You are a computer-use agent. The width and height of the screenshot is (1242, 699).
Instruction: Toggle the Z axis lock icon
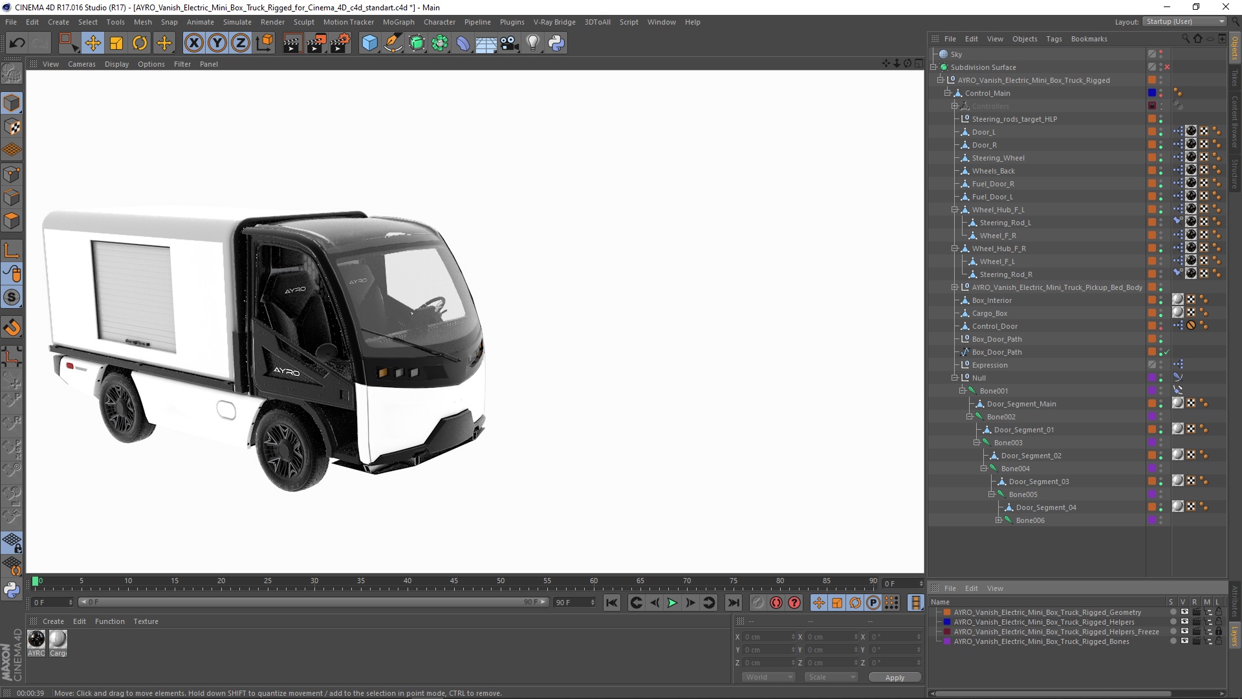click(x=241, y=43)
